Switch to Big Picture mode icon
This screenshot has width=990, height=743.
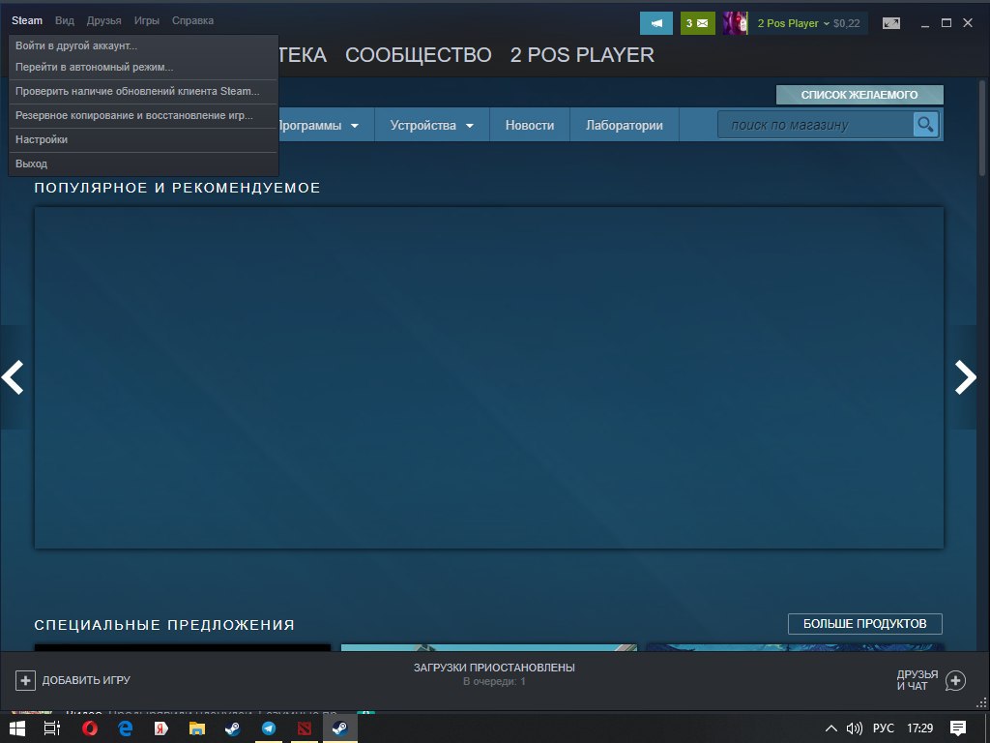[891, 23]
